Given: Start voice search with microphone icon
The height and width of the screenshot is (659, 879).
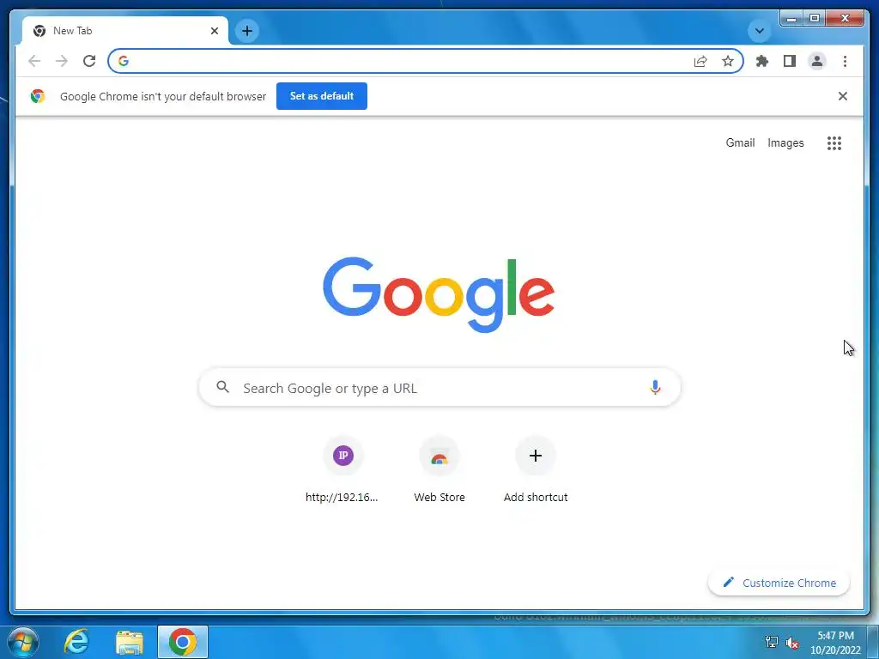Looking at the screenshot, I should click(x=655, y=387).
